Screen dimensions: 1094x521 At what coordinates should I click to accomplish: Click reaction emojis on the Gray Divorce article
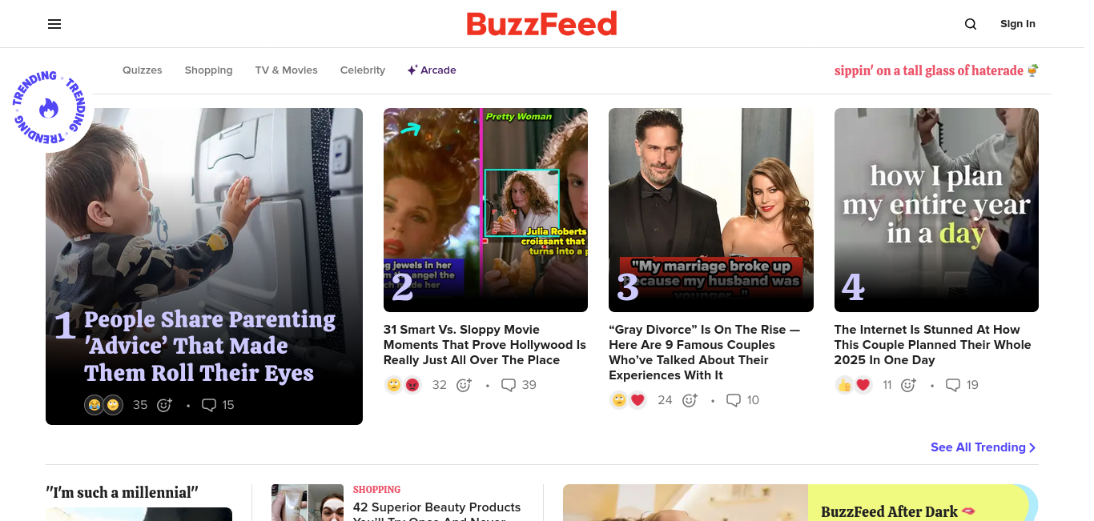pos(629,400)
